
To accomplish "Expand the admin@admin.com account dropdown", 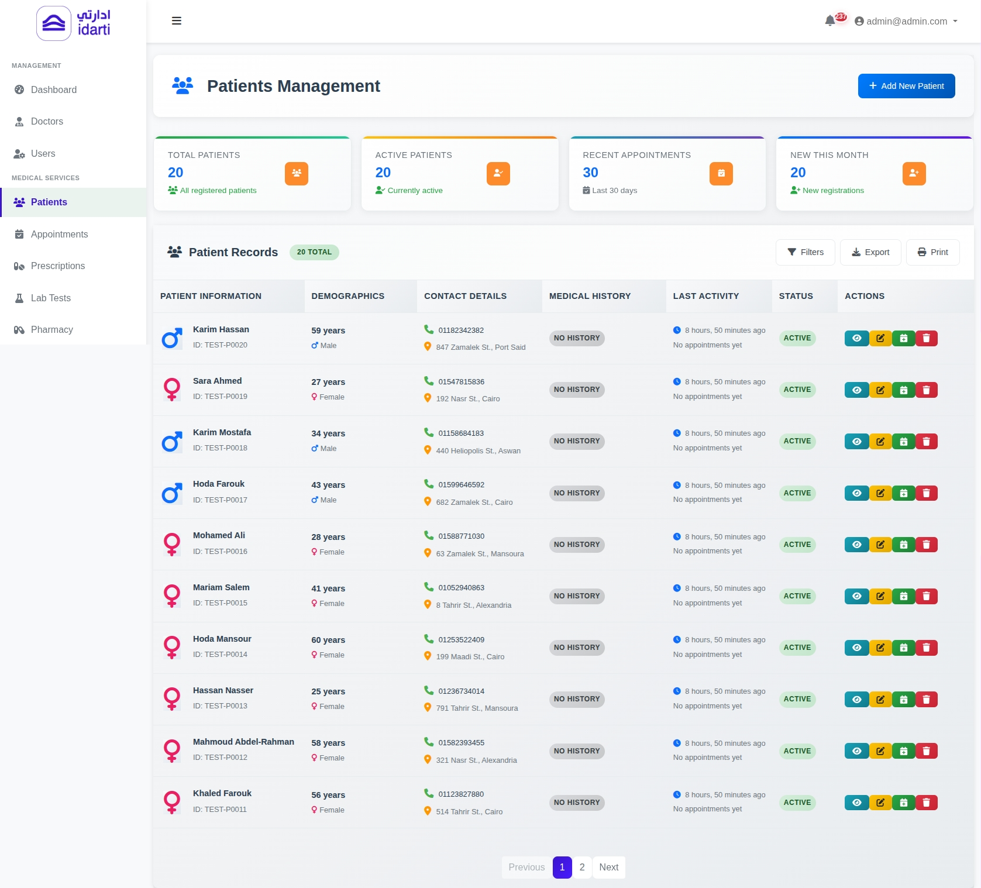I will pyautogui.click(x=906, y=21).
